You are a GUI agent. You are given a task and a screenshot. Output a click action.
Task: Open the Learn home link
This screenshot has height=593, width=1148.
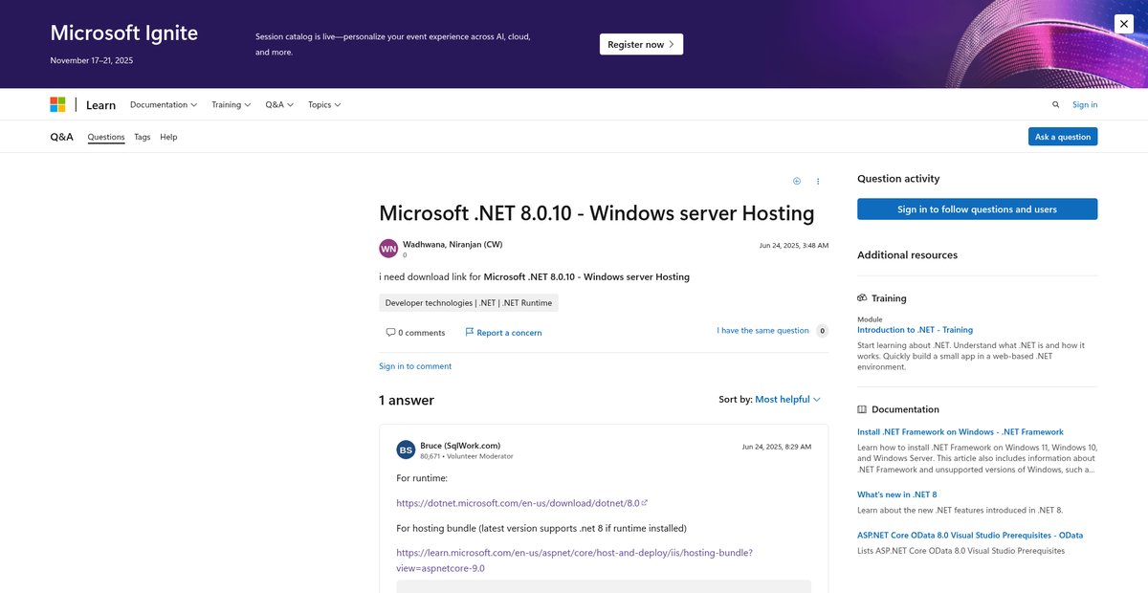click(100, 105)
